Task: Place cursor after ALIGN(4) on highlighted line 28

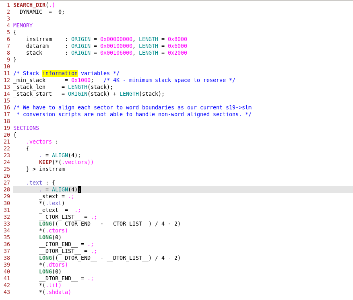Action: pyautogui.click(x=79, y=189)
